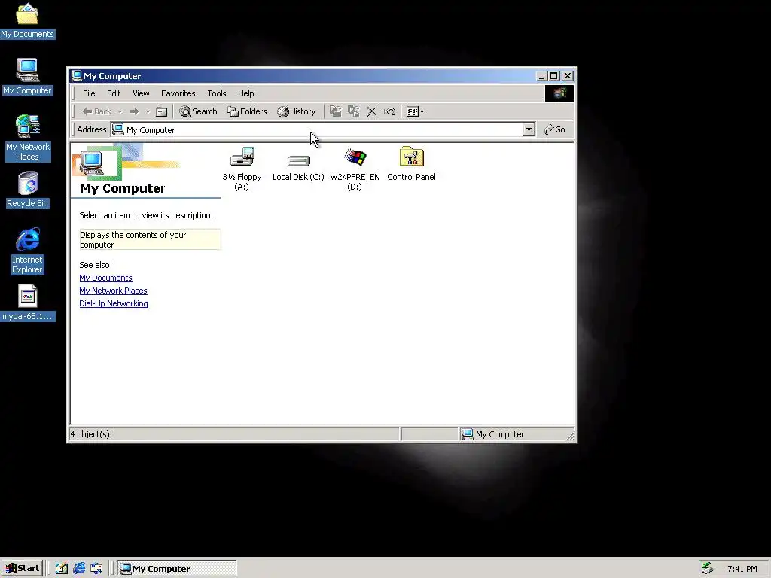Click the system tray network icon

pyautogui.click(x=708, y=568)
